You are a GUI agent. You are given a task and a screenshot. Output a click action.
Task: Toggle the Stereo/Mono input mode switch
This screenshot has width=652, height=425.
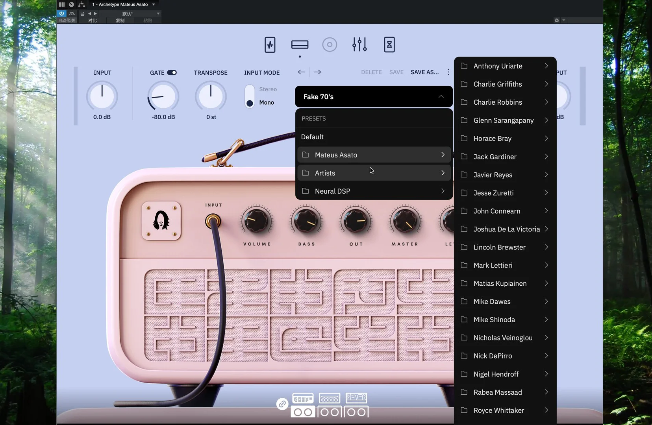[250, 96]
